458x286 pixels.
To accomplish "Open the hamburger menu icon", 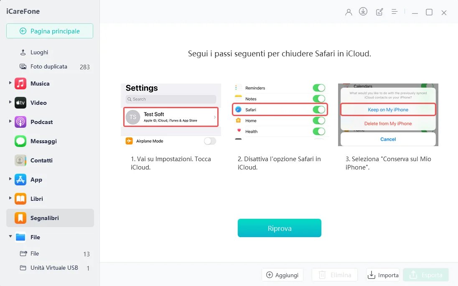I will pyautogui.click(x=394, y=12).
